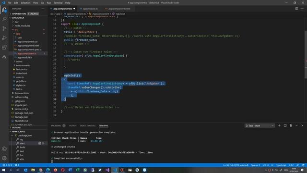Screen dimensions: 307x173
Task: Open Microsoft Edge from the taskbar
Action: 48,170
